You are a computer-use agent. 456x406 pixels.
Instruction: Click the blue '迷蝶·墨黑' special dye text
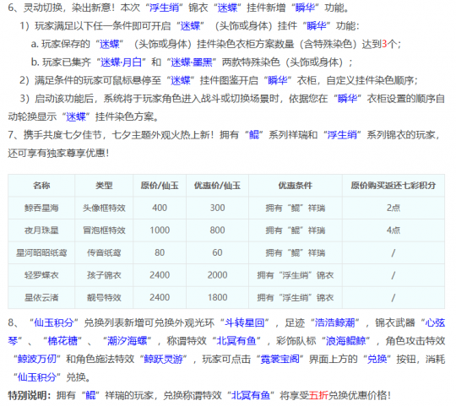[x=191, y=62]
